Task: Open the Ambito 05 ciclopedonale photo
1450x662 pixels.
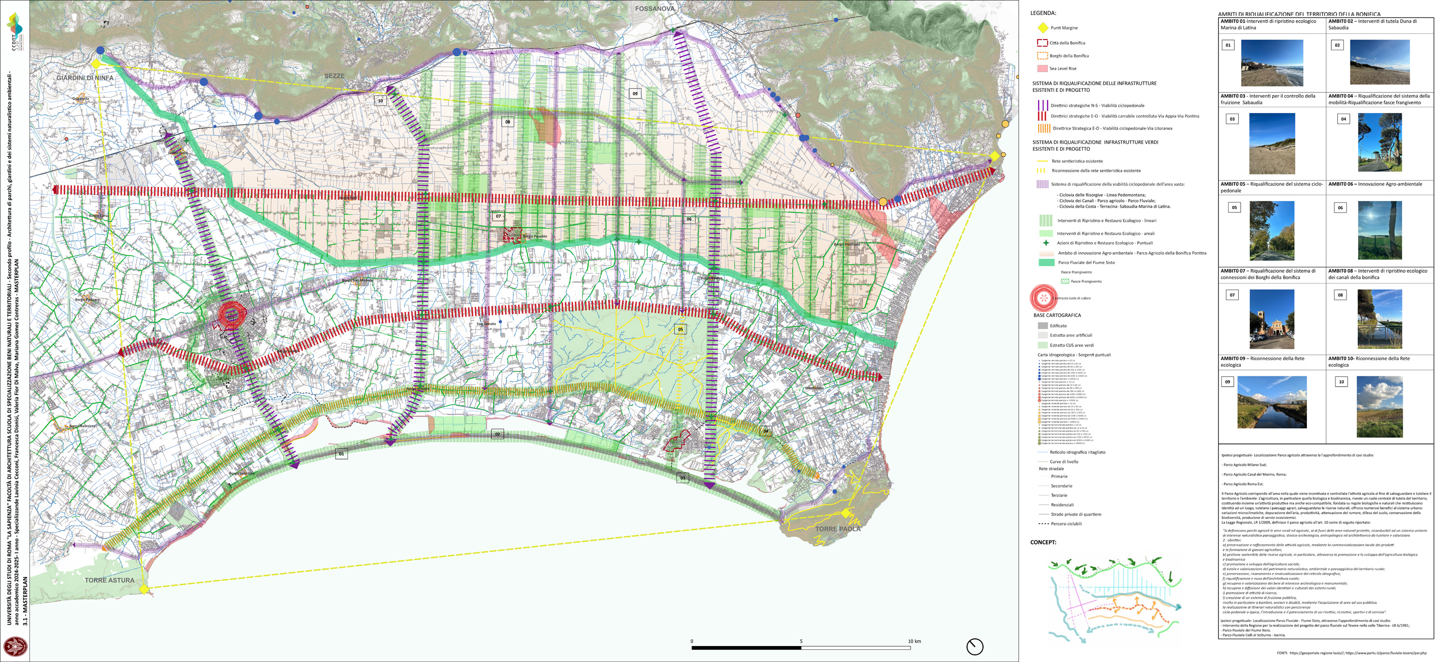Action: (x=1272, y=231)
